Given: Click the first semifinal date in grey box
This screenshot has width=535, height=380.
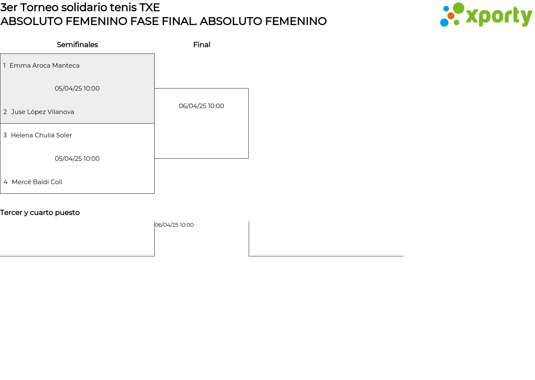Looking at the screenshot, I should click(x=77, y=89).
